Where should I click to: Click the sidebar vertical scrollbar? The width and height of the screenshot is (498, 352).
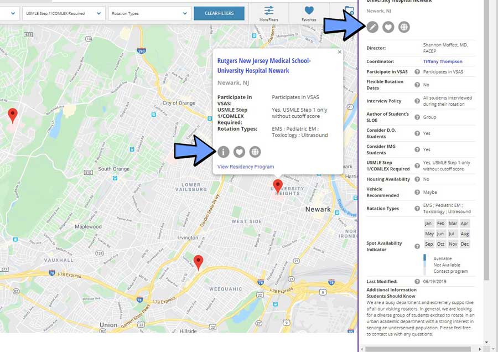[487, 140]
